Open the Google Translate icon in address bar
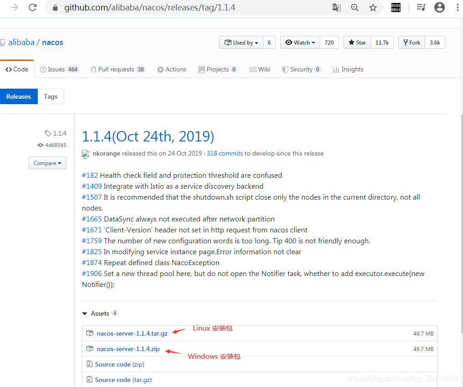Image resolution: width=463 pixels, height=387 pixels. [x=336, y=7]
